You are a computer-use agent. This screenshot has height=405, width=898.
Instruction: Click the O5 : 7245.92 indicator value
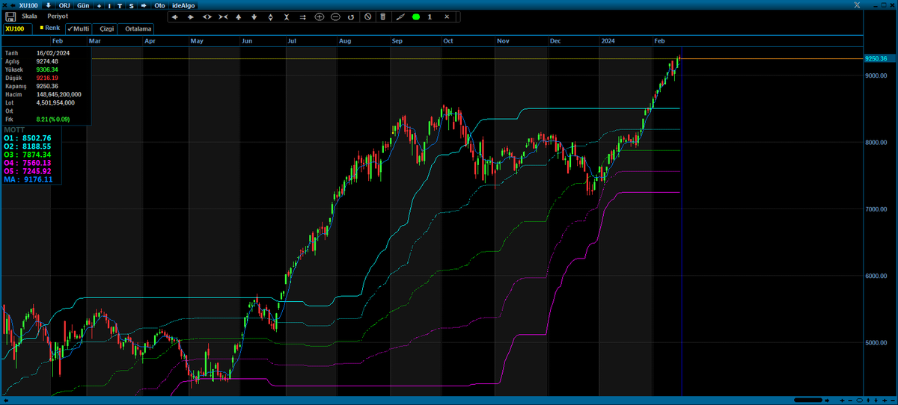click(27, 171)
